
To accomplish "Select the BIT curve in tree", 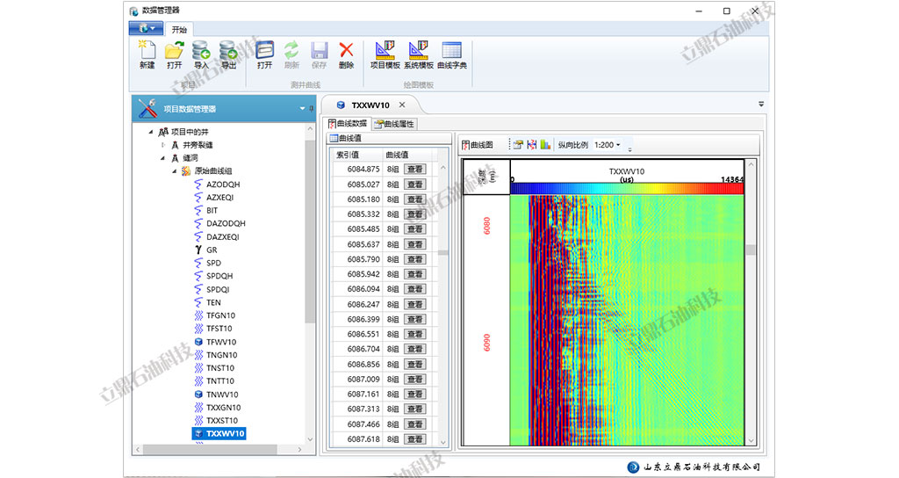I will (212, 211).
